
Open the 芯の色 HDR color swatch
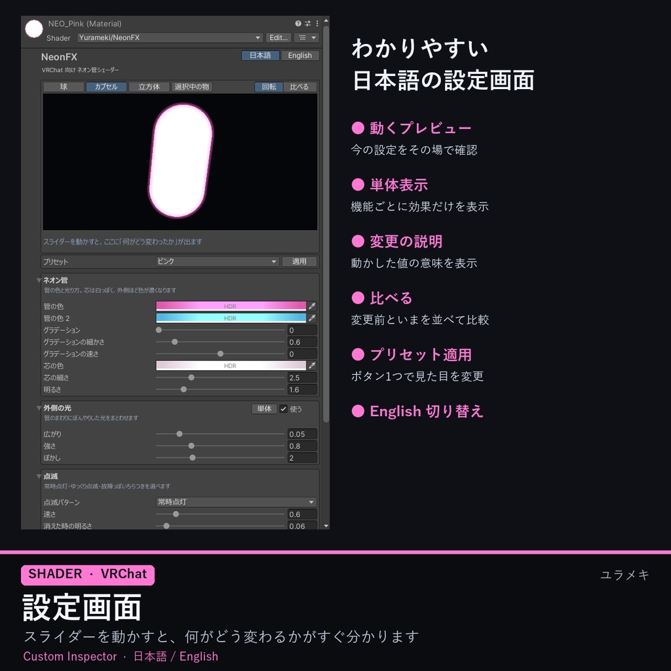pyautogui.click(x=231, y=366)
